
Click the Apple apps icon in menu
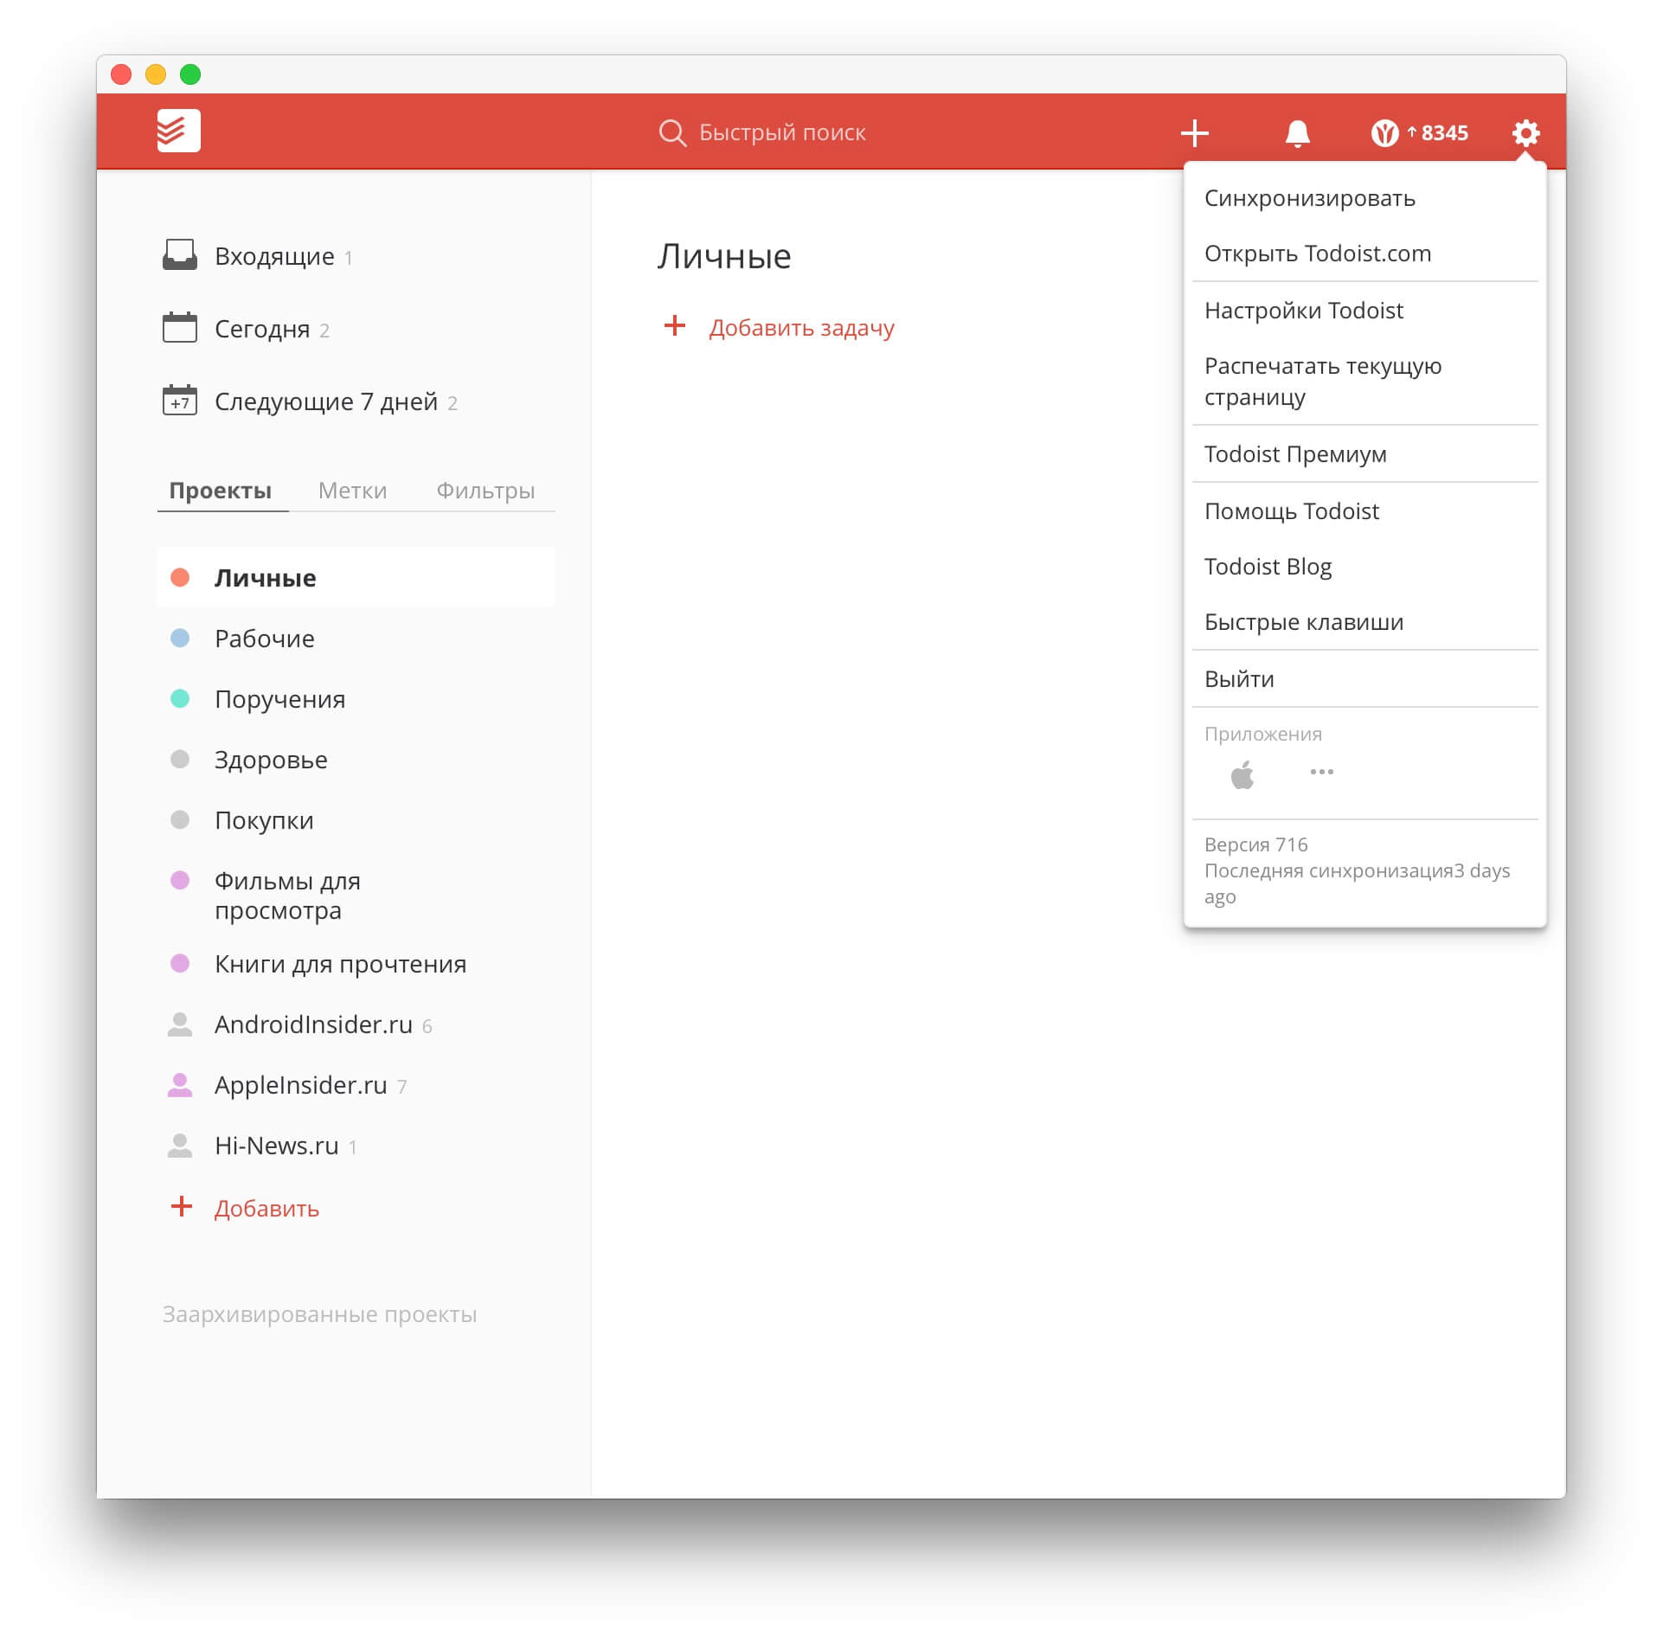click(x=1242, y=774)
